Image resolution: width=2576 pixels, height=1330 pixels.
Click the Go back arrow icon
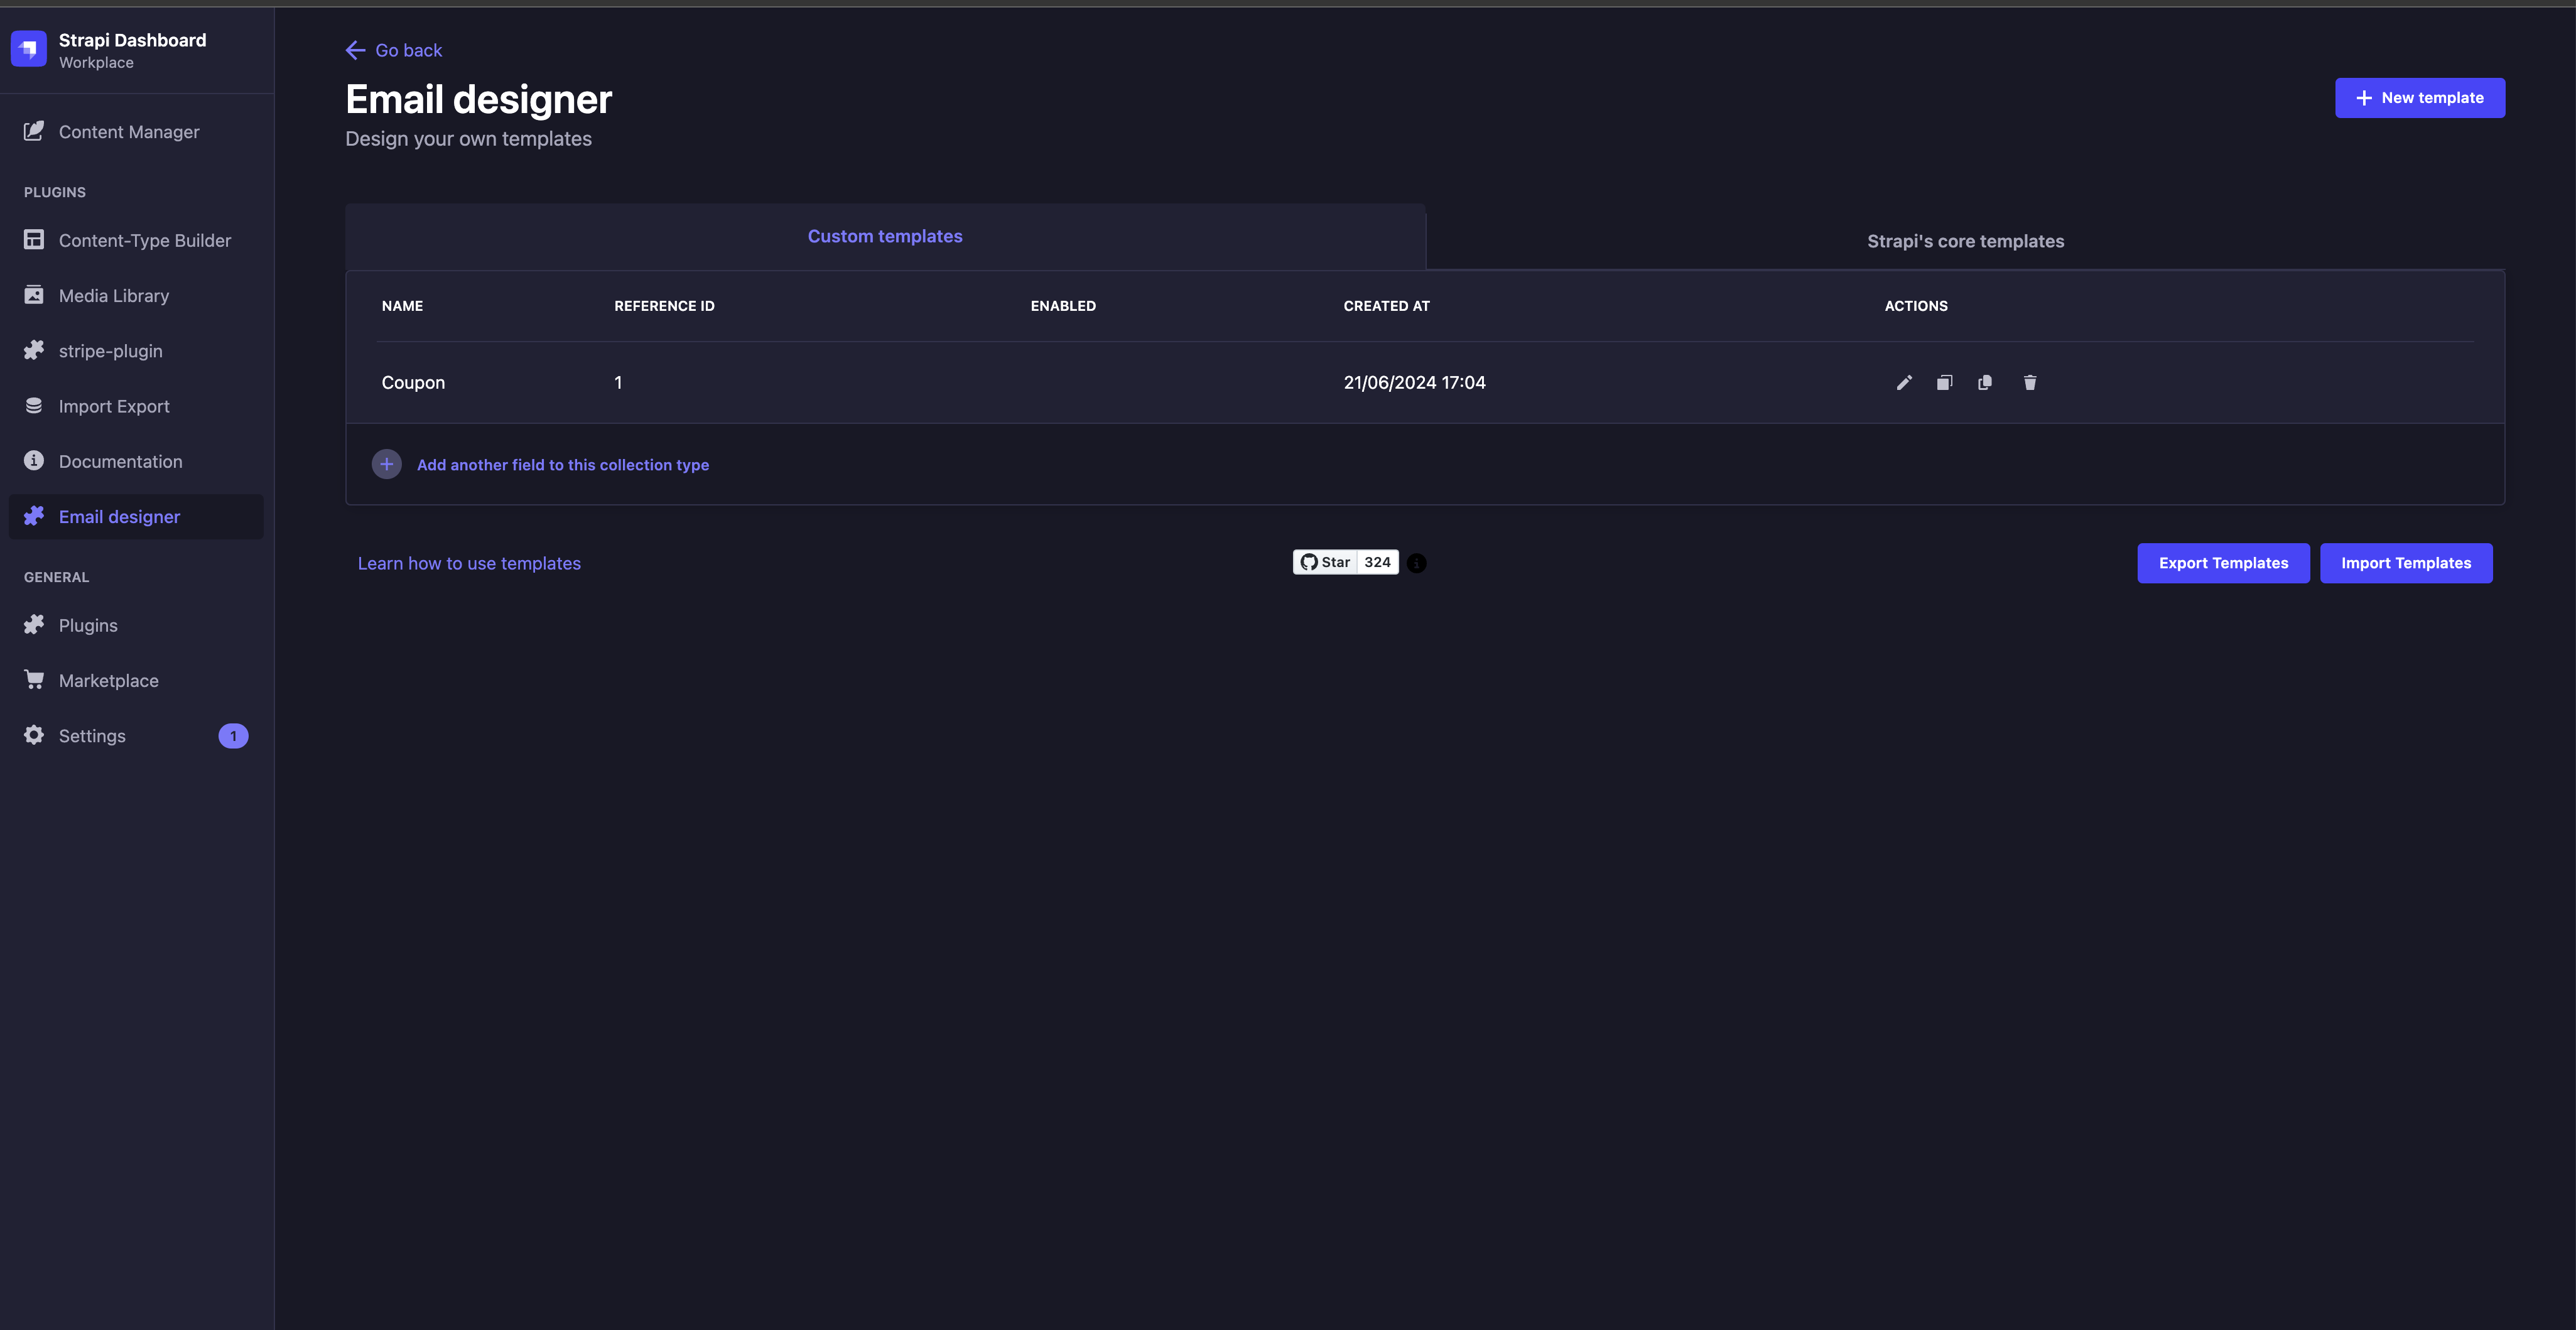point(355,50)
